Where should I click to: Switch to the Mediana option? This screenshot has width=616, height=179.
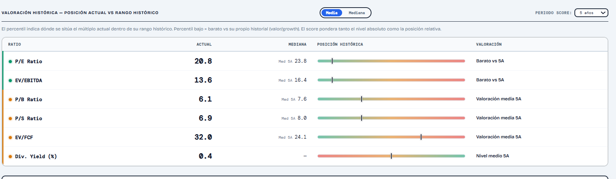pyautogui.click(x=357, y=13)
